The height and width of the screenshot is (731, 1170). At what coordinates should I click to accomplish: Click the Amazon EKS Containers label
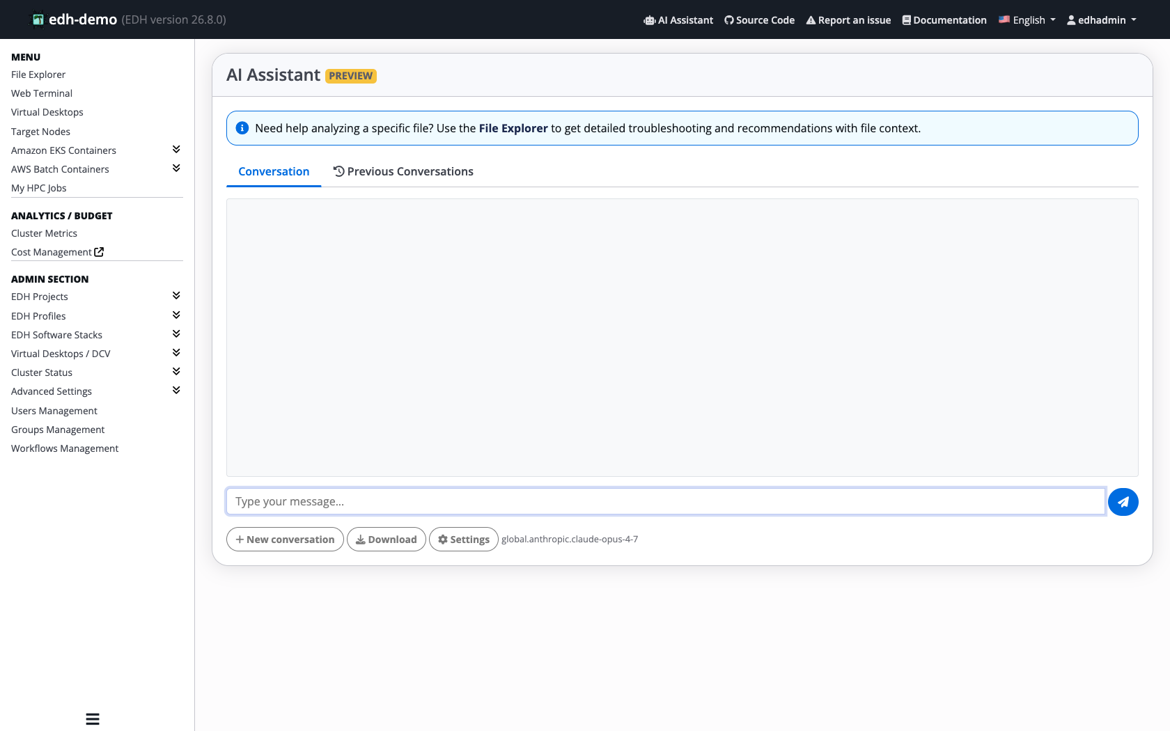coord(63,150)
